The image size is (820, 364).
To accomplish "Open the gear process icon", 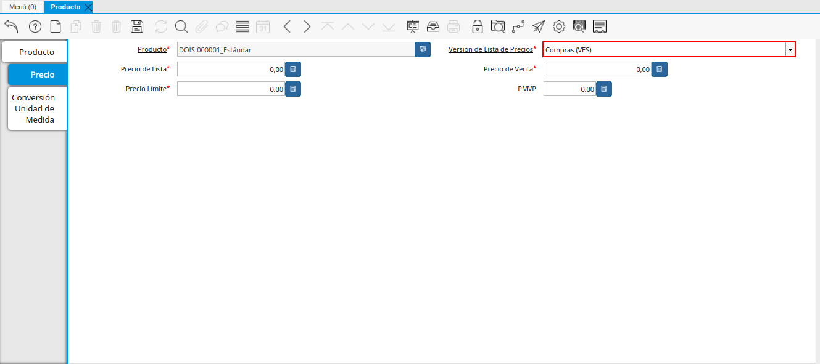I will click(559, 26).
